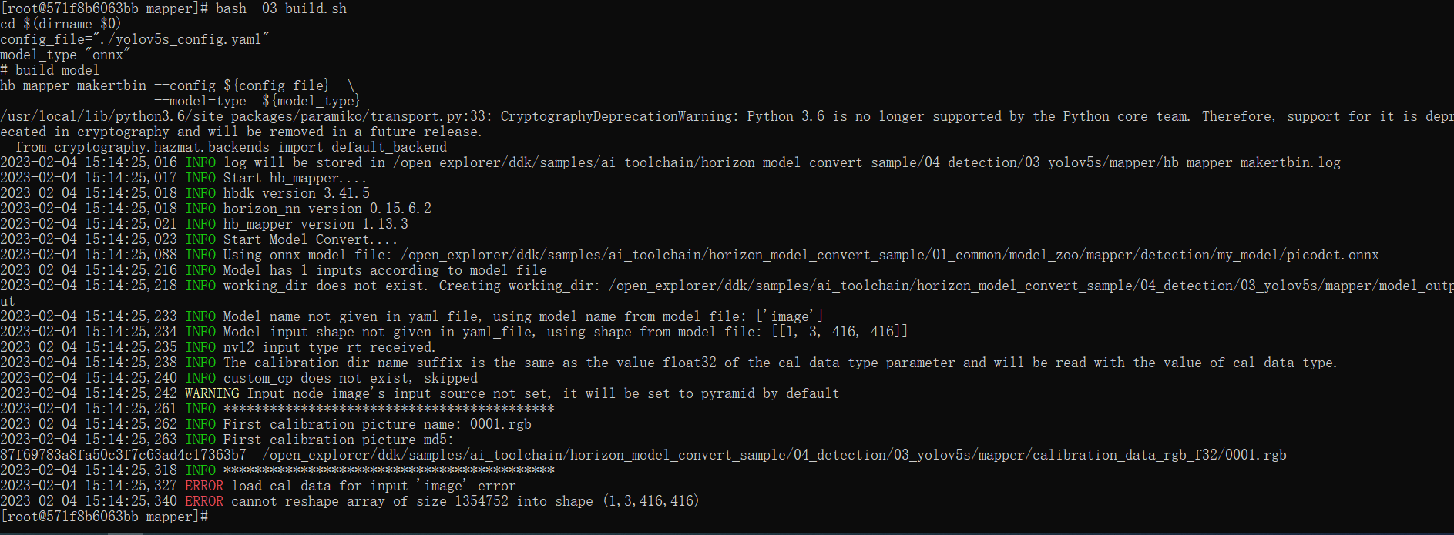Screen dimensions: 1454x535
Task: Click the config_file yolov5s_config.yaml line
Action: click(x=134, y=39)
